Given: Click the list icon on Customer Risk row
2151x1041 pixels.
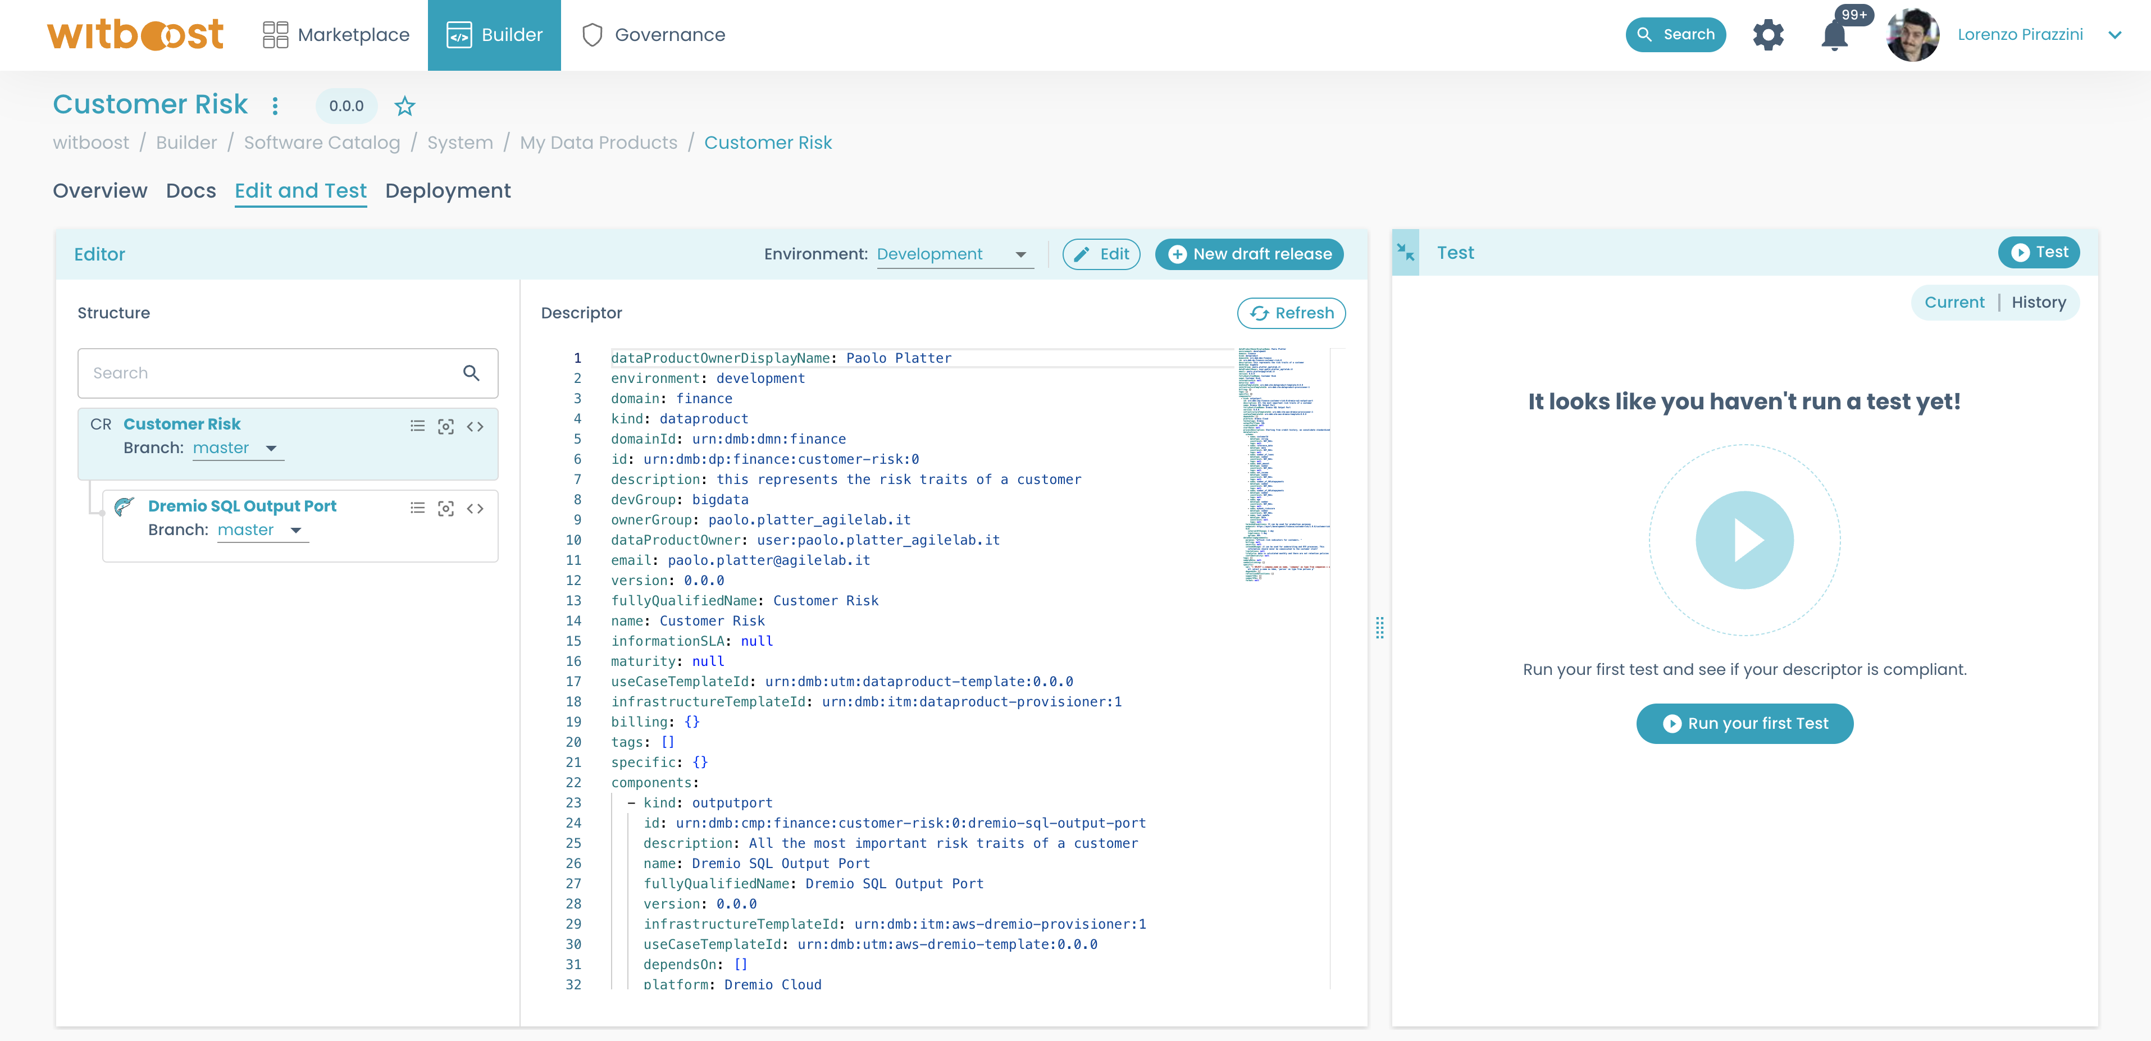Looking at the screenshot, I should coord(417,426).
